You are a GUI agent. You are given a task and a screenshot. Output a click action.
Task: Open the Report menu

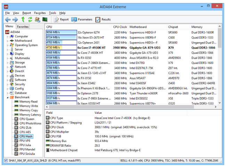(x=26, y=13)
